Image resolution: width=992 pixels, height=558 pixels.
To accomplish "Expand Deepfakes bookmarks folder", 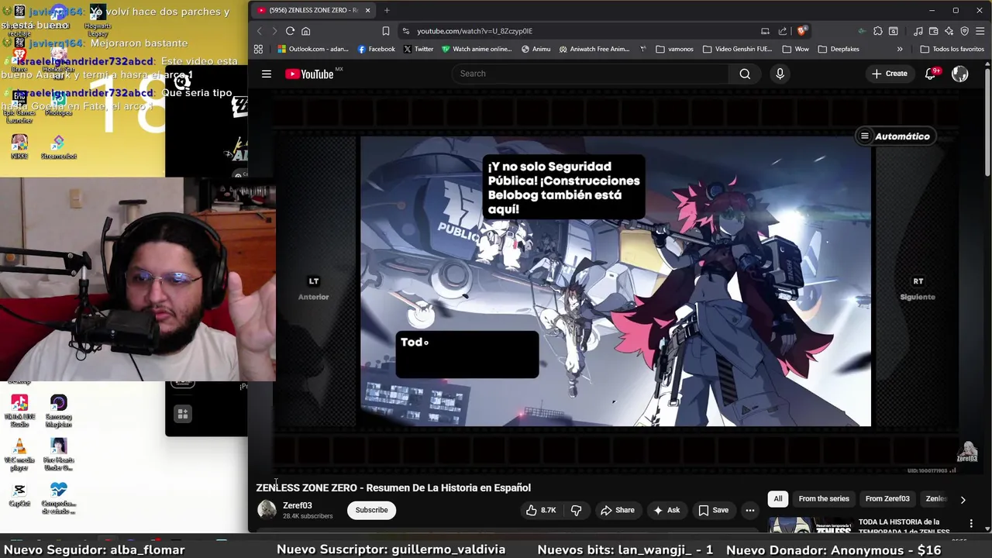I will [x=839, y=49].
